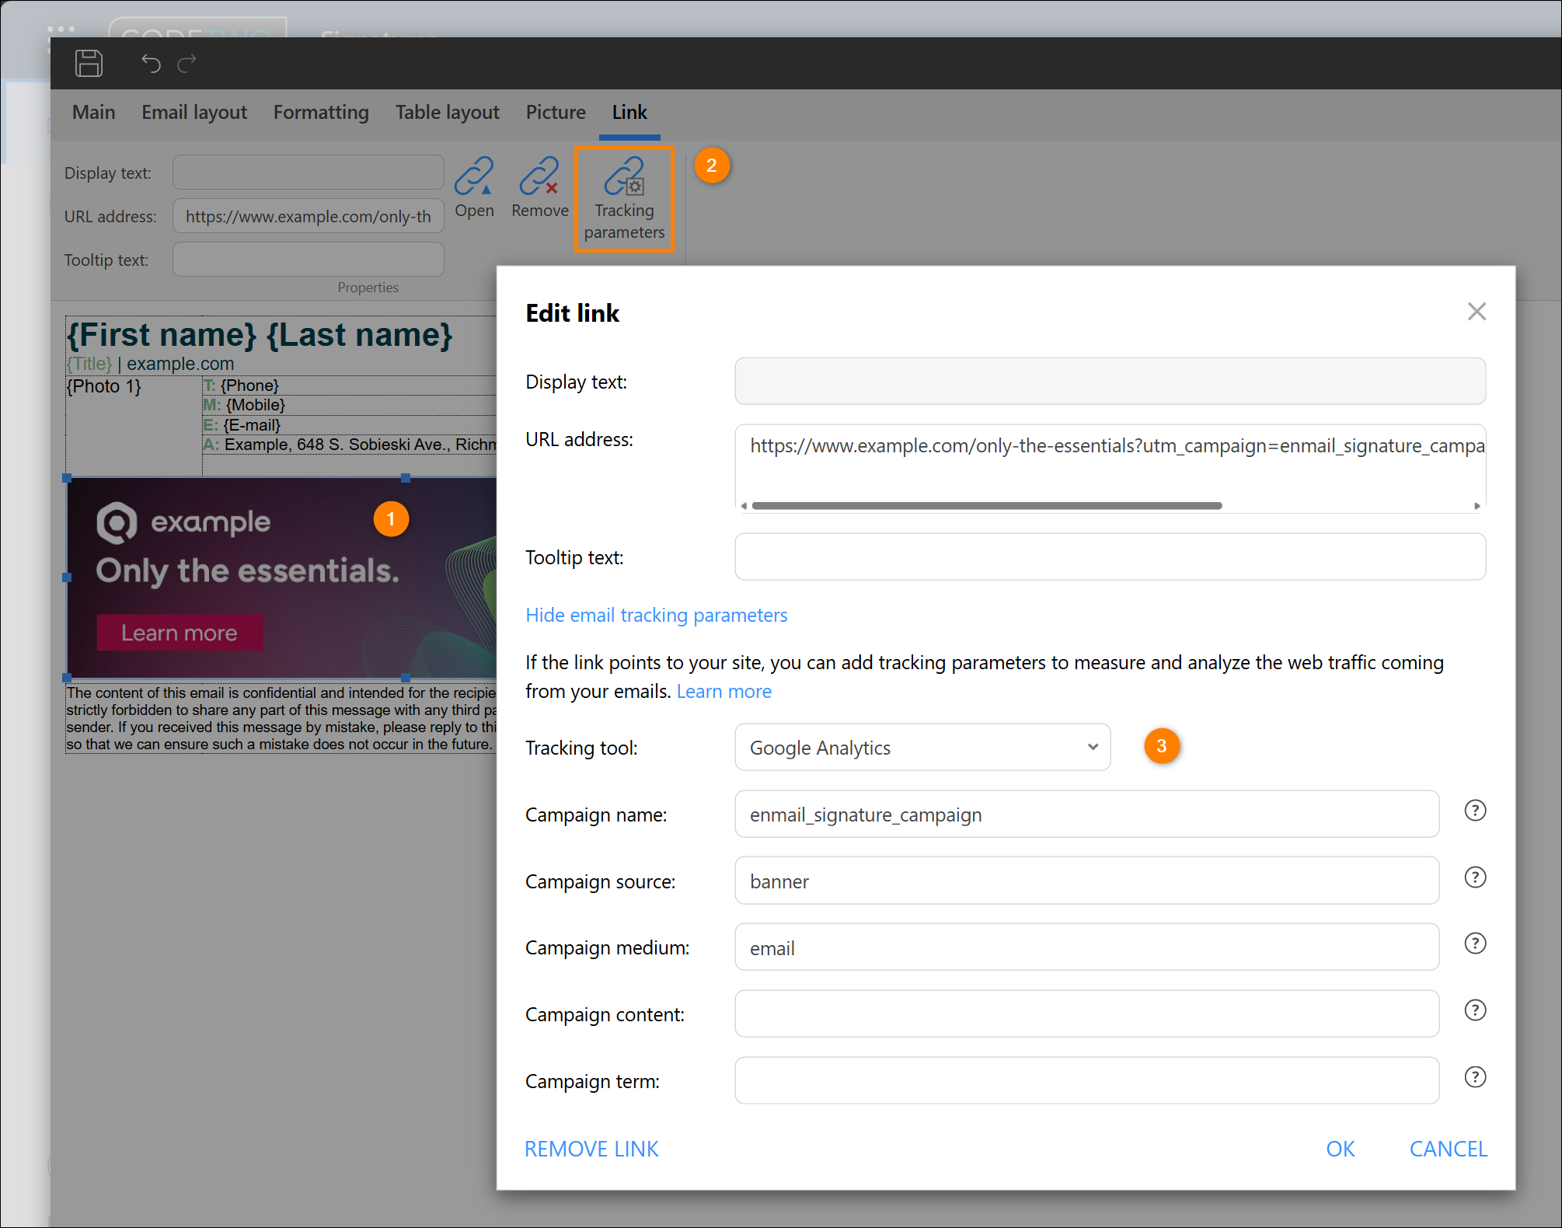1562x1228 pixels.
Task: Open the Tracking tool dropdown
Action: (x=922, y=748)
